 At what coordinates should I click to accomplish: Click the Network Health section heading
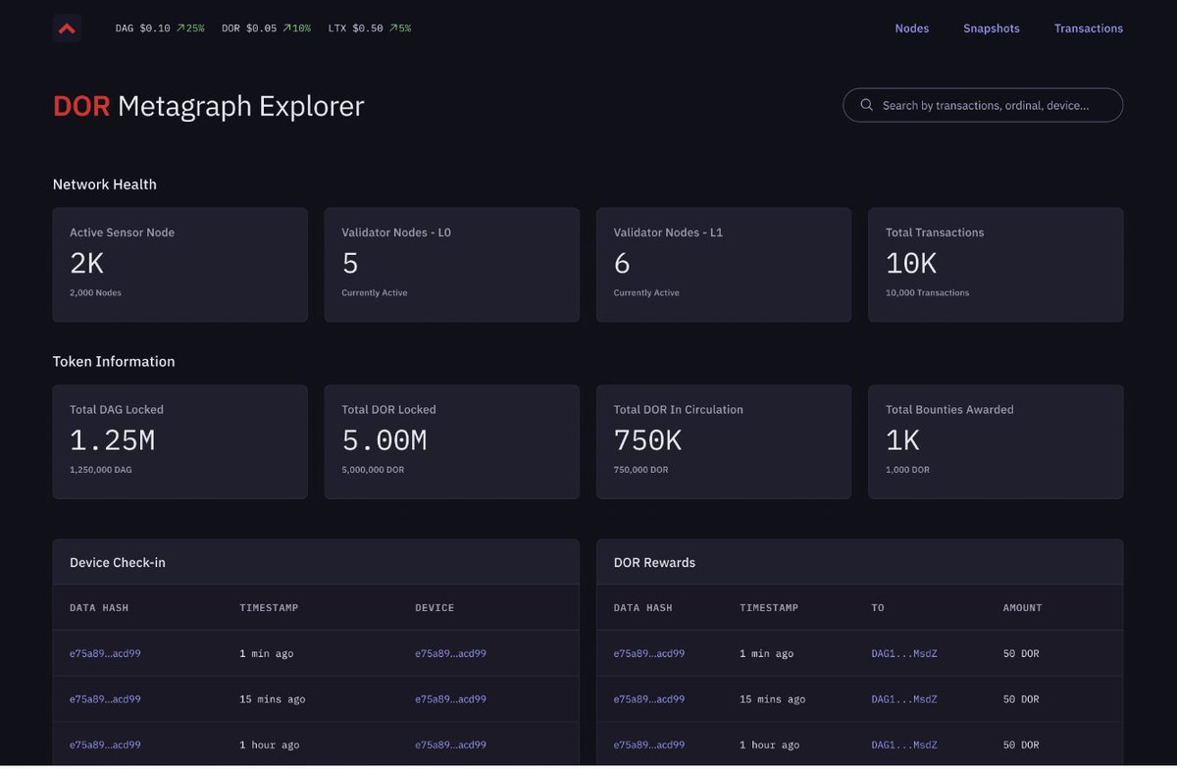[105, 184]
